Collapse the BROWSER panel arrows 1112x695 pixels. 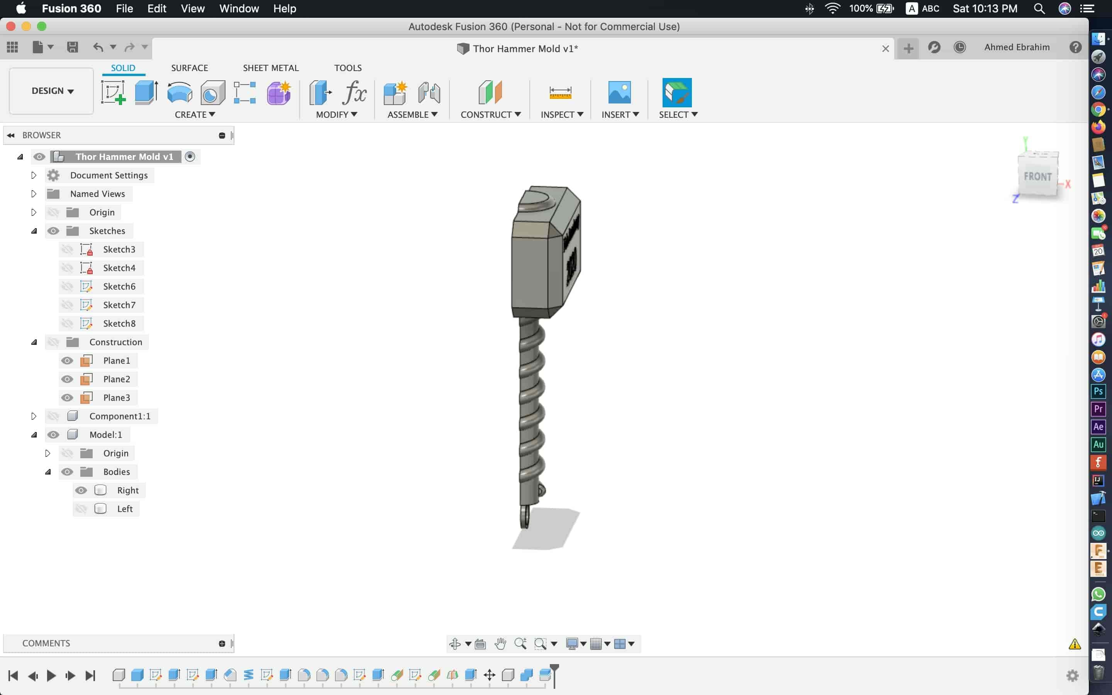click(11, 135)
